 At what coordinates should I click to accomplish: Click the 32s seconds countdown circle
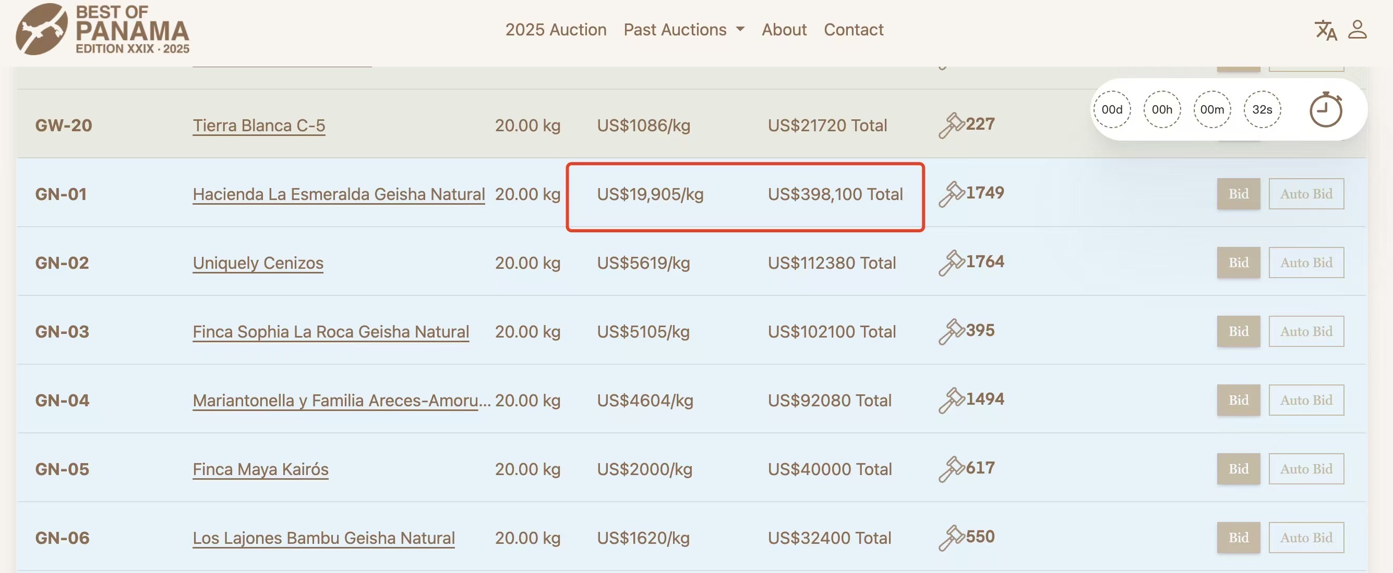(1262, 109)
